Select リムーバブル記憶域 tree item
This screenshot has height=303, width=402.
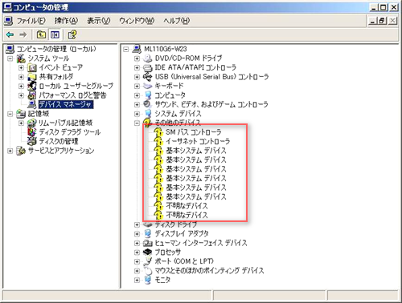[x=66, y=123]
